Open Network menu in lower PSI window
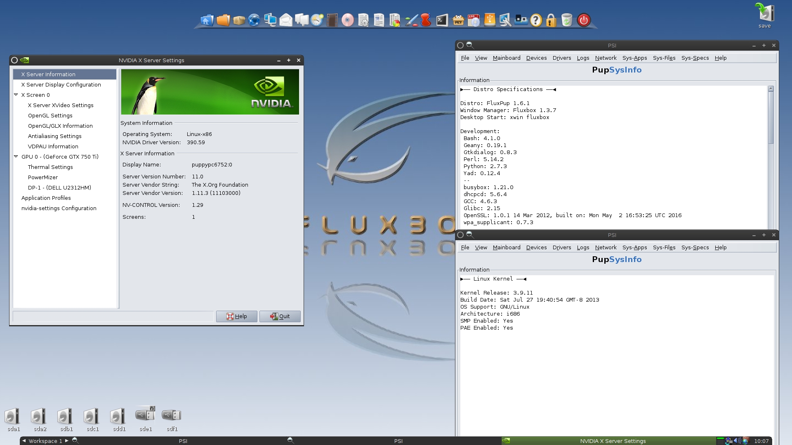This screenshot has width=792, height=445. coord(606,247)
